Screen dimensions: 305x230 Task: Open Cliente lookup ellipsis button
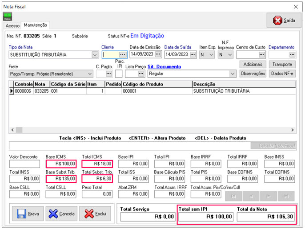point(123,54)
